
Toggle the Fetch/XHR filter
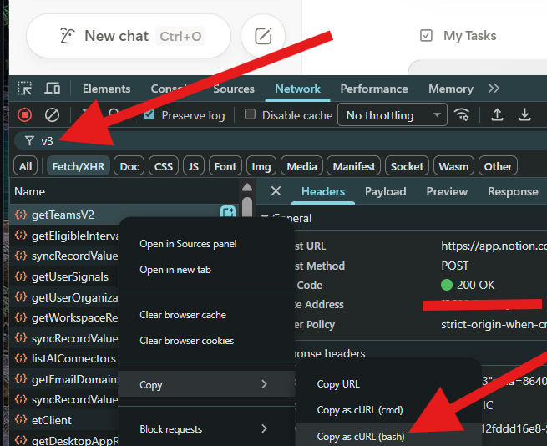point(79,166)
